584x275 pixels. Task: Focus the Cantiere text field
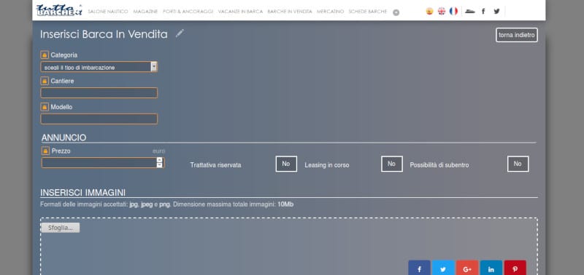[99, 93]
